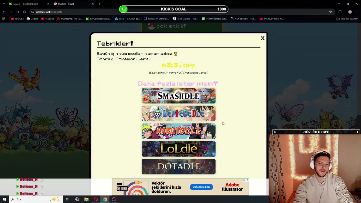The image size is (361, 203).
Task: Click the 'Saat dilimi: Avrupa' timezone text
Action: pos(179,72)
